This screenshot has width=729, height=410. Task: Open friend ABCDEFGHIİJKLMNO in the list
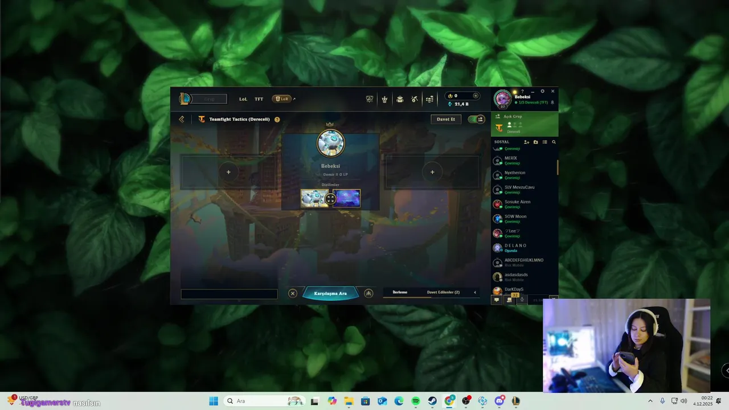524,263
